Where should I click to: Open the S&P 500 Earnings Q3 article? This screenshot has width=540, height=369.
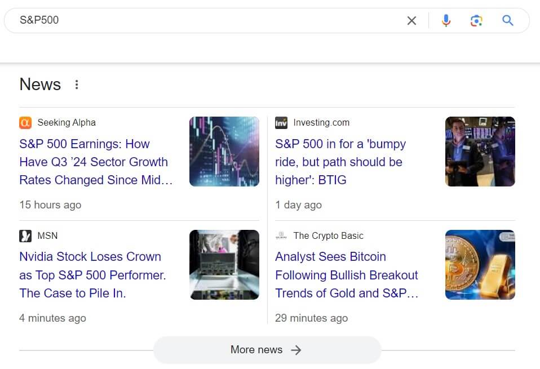tap(94, 162)
